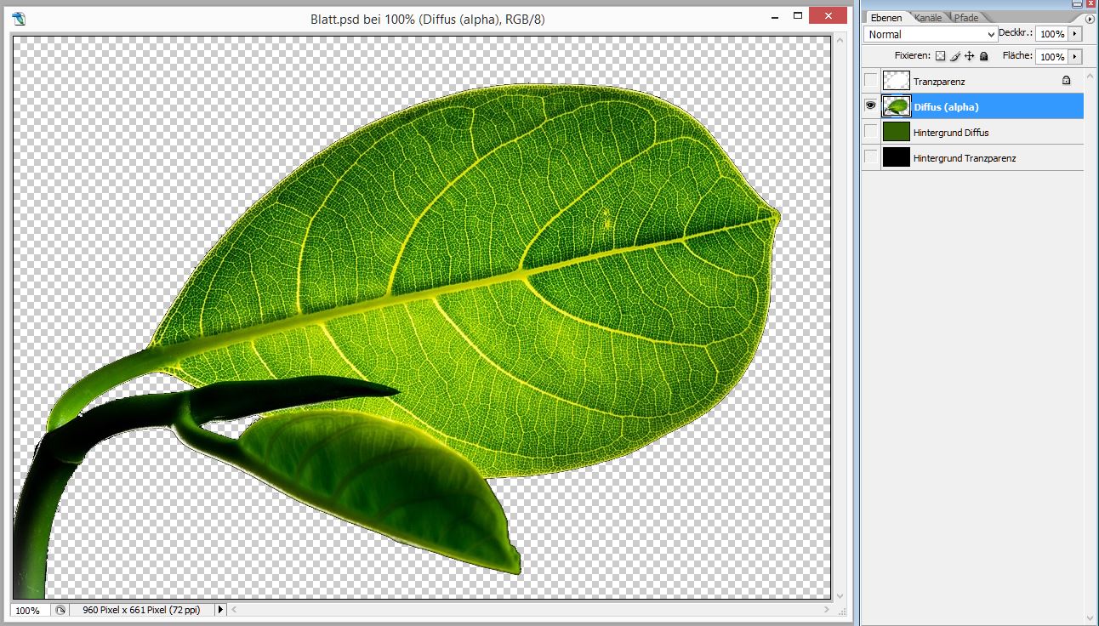Click the Fläche fill value field

pyautogui.click(x=1052, y=56)
